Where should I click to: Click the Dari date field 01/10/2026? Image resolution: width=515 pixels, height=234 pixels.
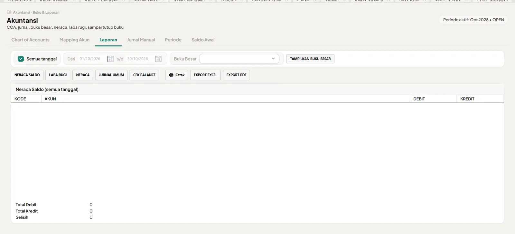[x=90, y=59]
